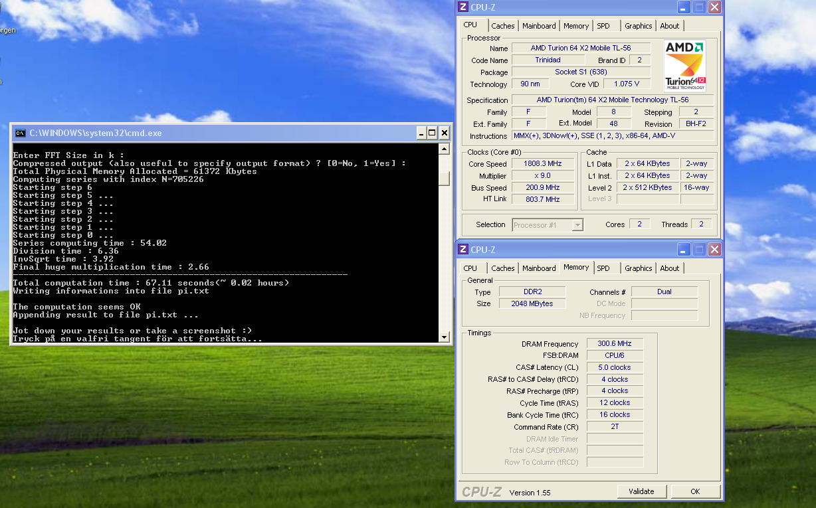Close the cmd.exe window

click(443, 133)
